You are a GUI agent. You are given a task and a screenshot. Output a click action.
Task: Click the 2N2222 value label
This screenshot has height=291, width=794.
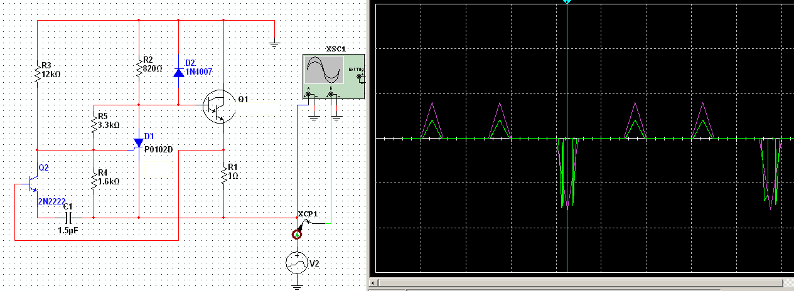(x=52, y=201)
